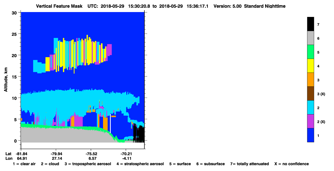
Task: Click '3 = tropospheric aerosol' legend text
Action: (x=88, y=164)
